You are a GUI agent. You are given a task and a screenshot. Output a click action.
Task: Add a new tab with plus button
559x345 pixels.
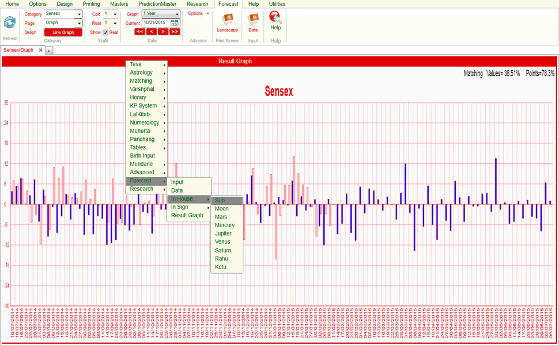point(49,51)
